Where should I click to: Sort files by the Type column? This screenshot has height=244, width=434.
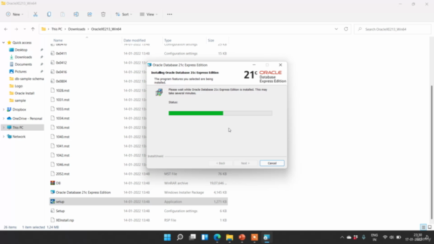[x=167, y=41]
